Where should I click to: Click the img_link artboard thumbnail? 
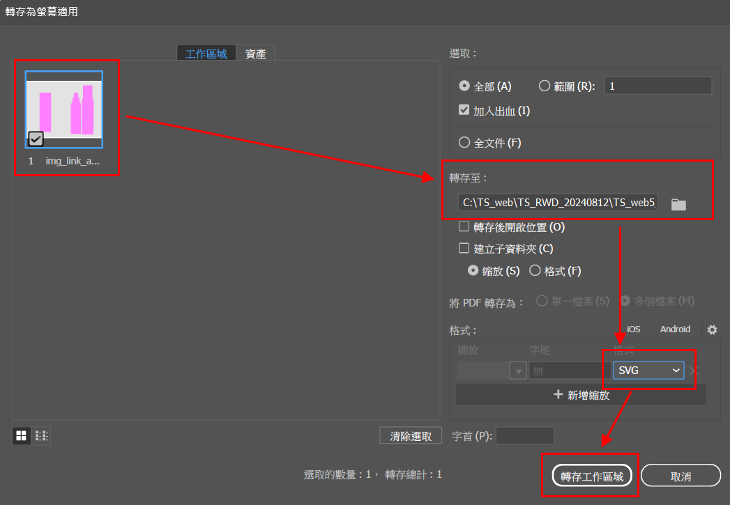point(64,109)
